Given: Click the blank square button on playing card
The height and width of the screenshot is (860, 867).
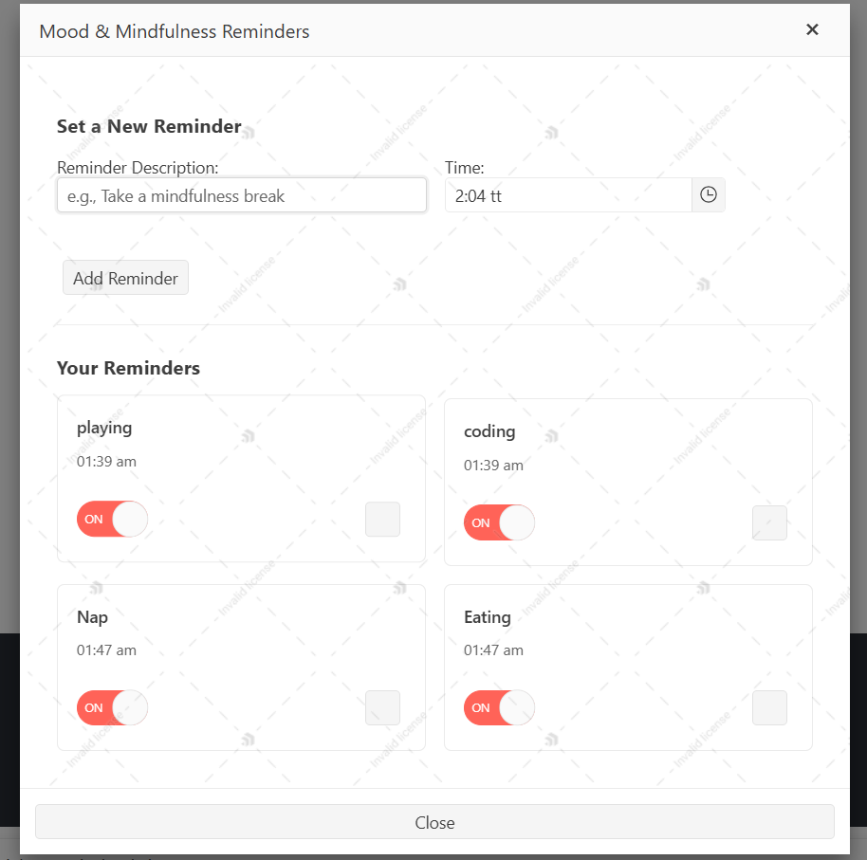Looking at the screenshot, I should pyautogui.click(x=382, y=519).
